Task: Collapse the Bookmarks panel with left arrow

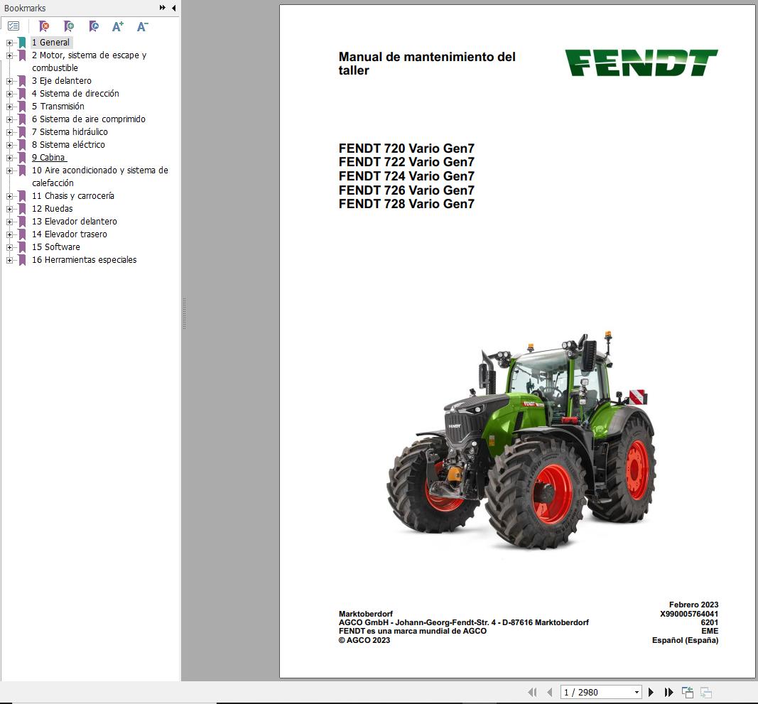Action: (x=173, y=8)
